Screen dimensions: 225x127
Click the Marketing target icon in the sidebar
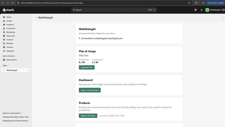pyautogui.click(x=4, y=32)
